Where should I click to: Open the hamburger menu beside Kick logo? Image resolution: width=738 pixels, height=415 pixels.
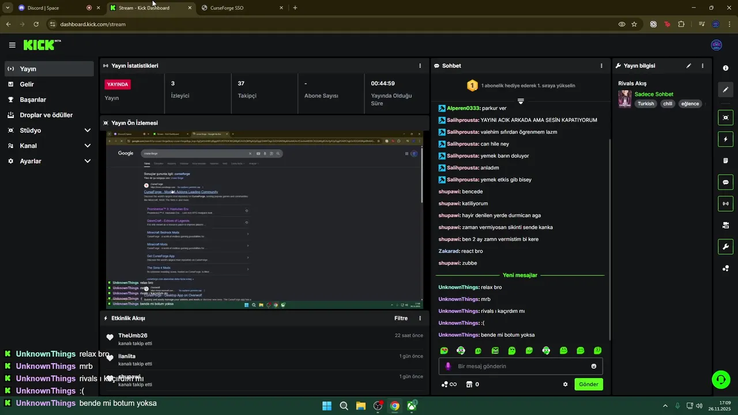point(12,45)
